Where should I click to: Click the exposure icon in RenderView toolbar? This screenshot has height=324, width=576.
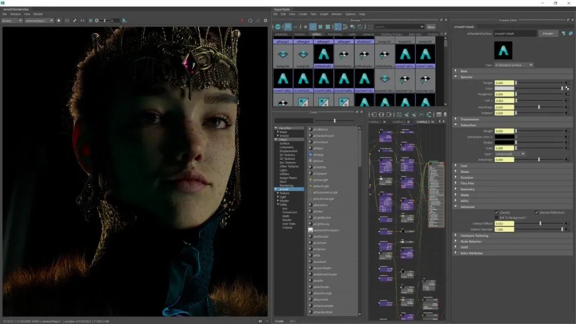97,21
